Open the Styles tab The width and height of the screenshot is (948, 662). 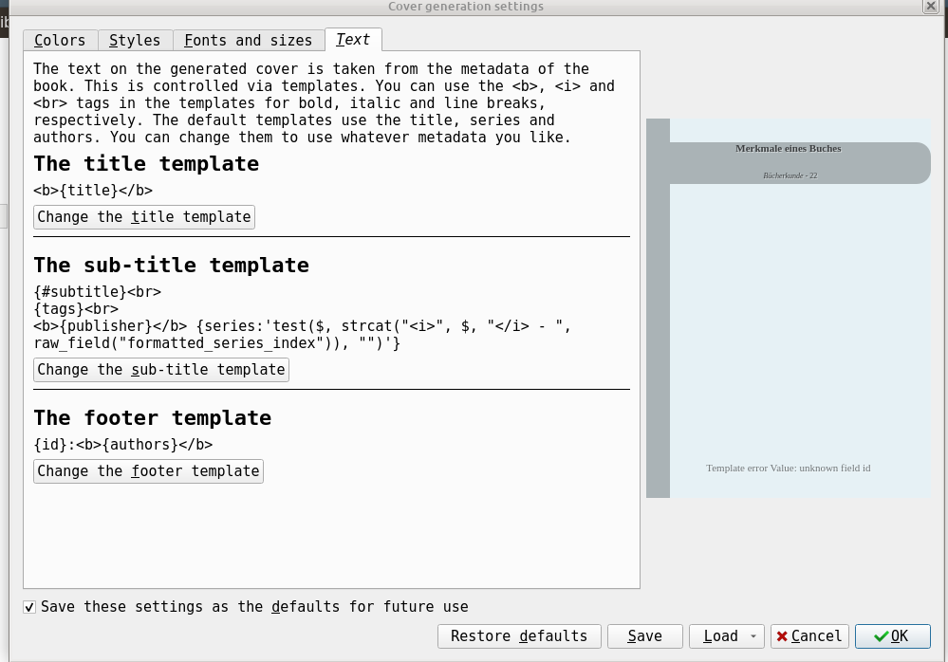(135, 40)
